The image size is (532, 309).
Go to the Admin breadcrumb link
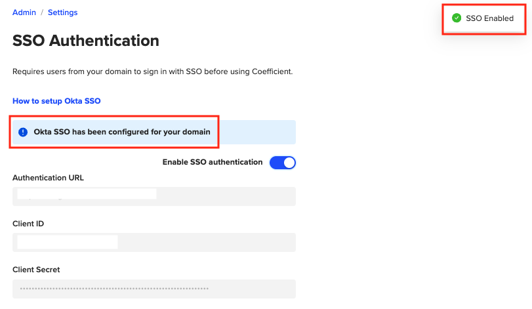tap(24, 12)
